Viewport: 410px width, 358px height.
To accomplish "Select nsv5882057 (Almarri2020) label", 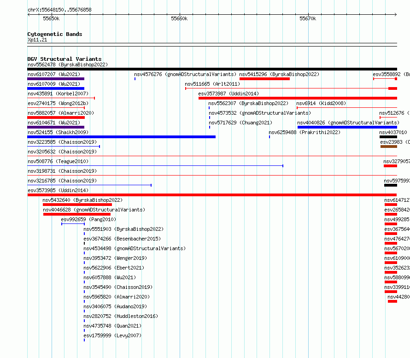I will tap(61, 113).
